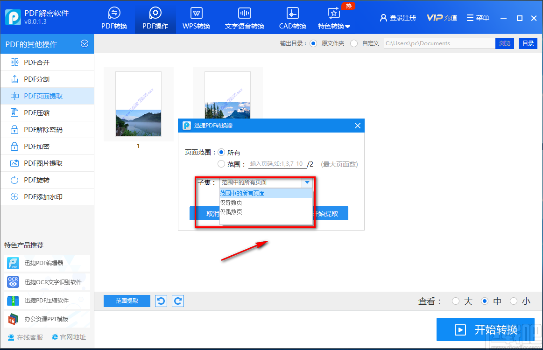Screen dimensions: 543x350
Task: Open the 子集 dropdown list
Action: [x=308, y=182]
